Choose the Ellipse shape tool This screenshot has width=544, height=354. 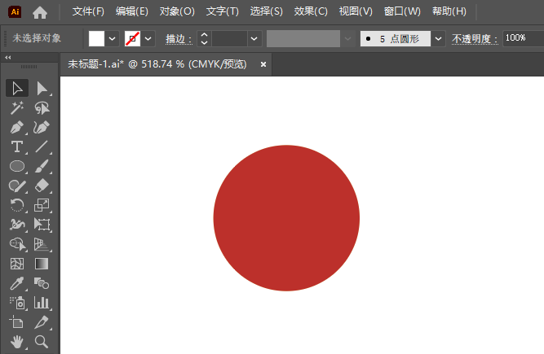17,166
